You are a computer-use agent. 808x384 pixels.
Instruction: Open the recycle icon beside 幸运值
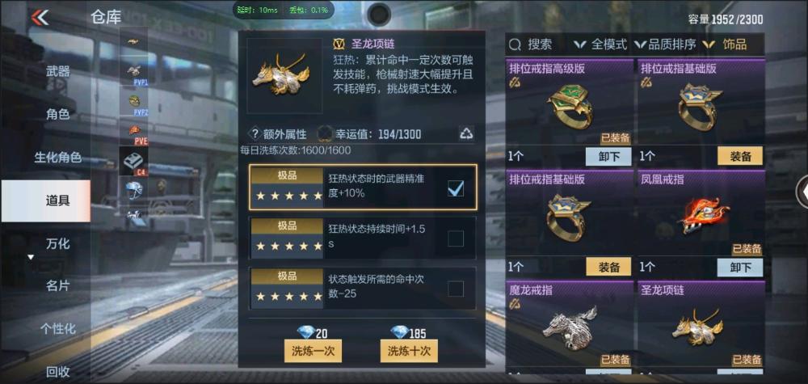(x=466, y=134)
